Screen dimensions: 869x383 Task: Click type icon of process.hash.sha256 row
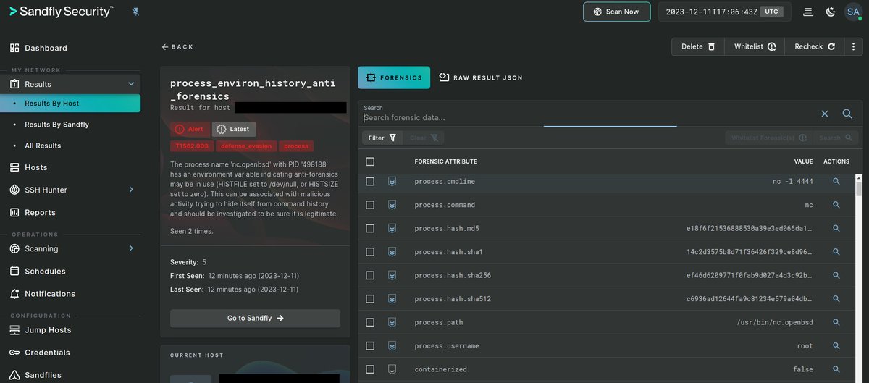pos(392,275)
